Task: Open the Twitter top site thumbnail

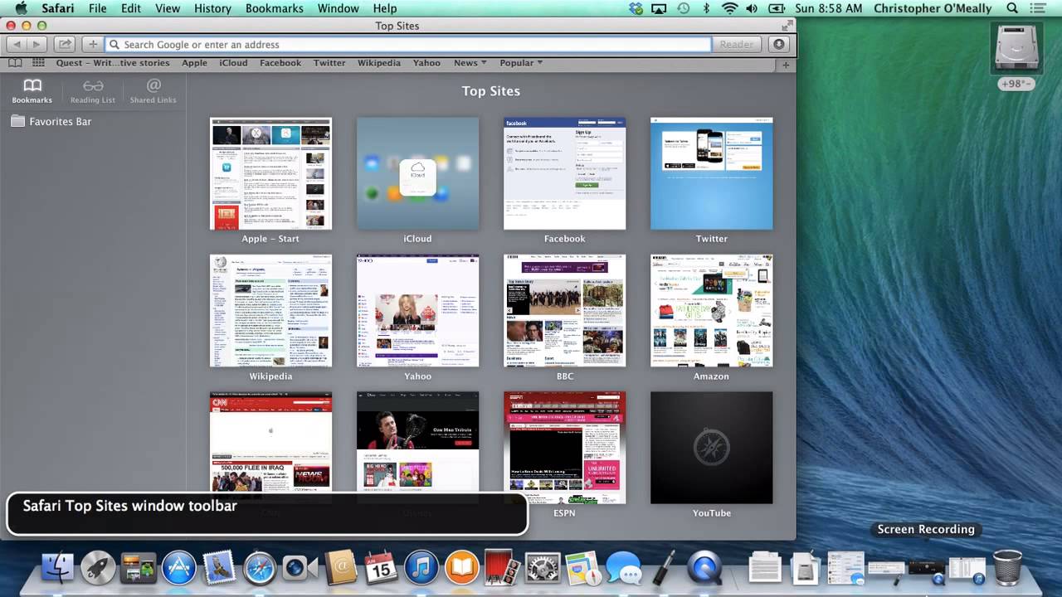Action: pyautogui.click(x=711, y=173)
